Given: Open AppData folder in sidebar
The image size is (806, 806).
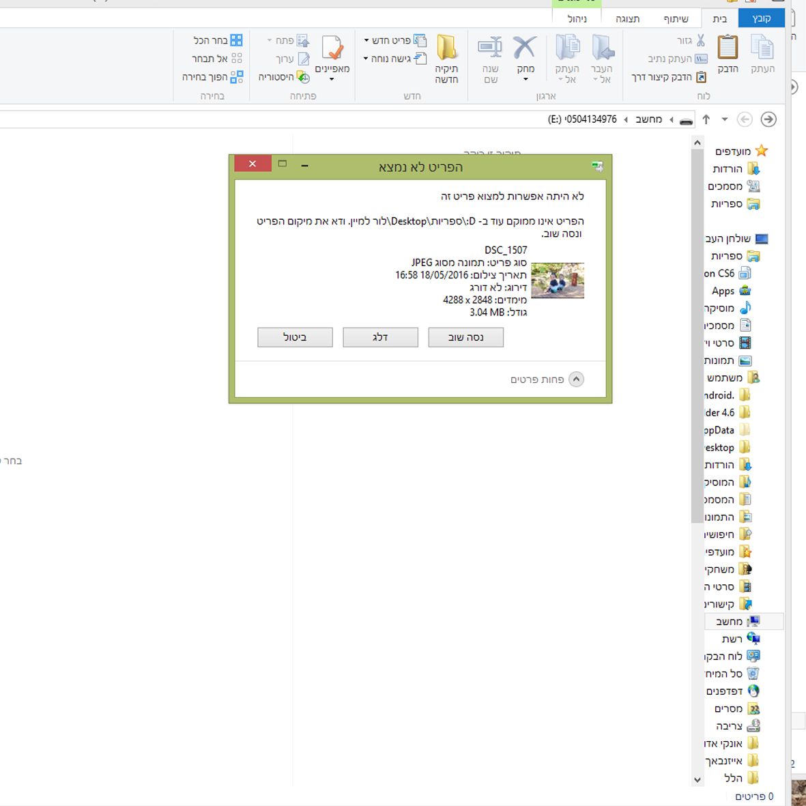Looking at the screenshot, I should 728,430.
